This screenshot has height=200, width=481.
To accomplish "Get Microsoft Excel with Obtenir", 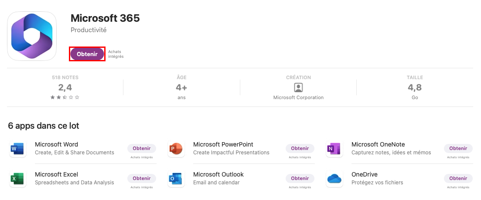I will pos(142,178).
